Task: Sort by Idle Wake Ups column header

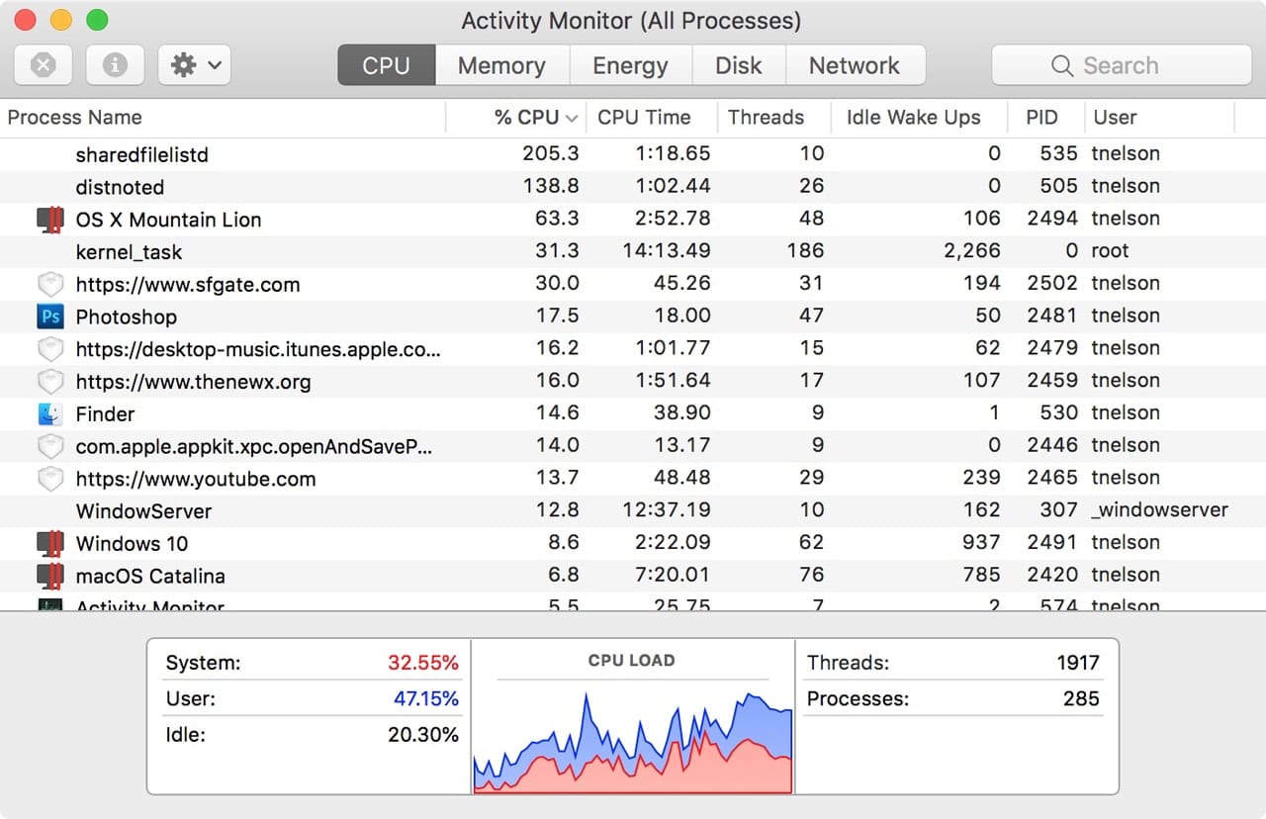Action: pyautogui.click(x=919, y=117)
